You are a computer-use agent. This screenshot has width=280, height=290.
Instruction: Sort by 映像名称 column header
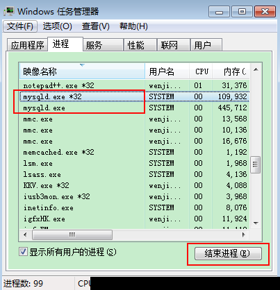pos(82,71)
